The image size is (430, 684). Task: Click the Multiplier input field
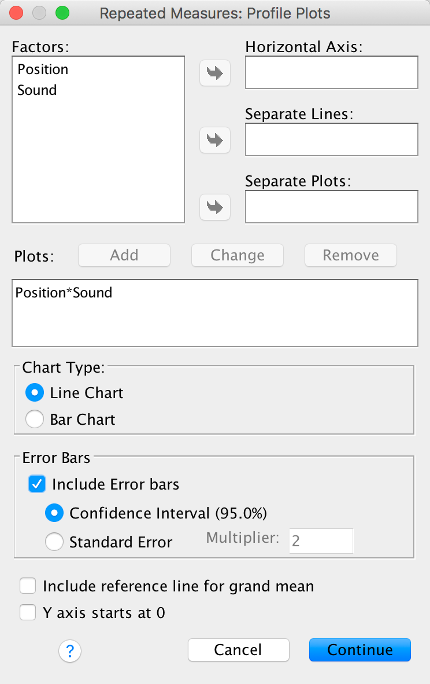point(321,541)
